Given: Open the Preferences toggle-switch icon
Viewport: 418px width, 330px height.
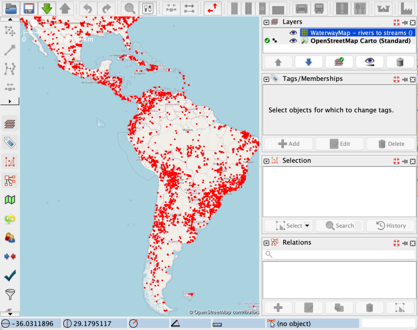Looking at the screenshot, I should point(147,8).
